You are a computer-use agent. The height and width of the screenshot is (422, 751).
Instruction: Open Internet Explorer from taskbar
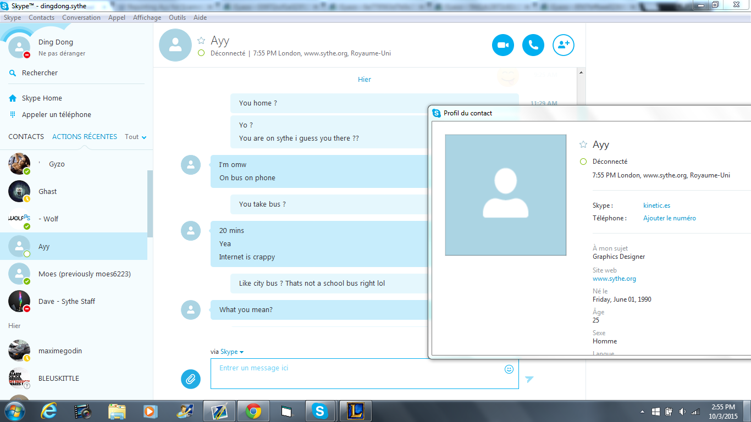pyautogui.click(x=49, y=411)
